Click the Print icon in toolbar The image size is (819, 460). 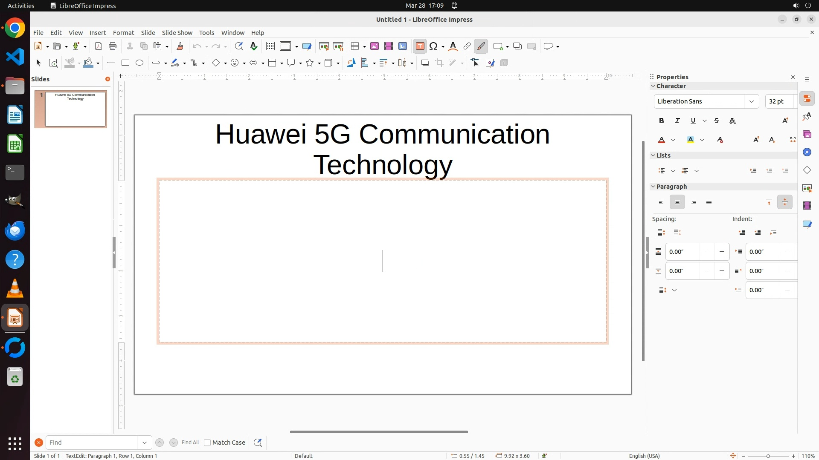(x=113, y=46)
